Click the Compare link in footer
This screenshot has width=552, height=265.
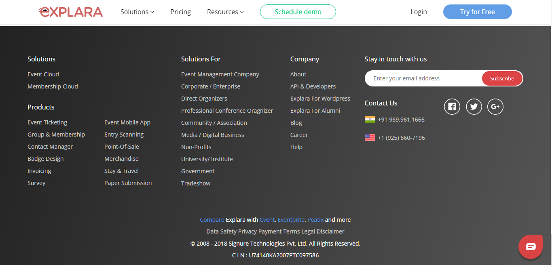212,220
